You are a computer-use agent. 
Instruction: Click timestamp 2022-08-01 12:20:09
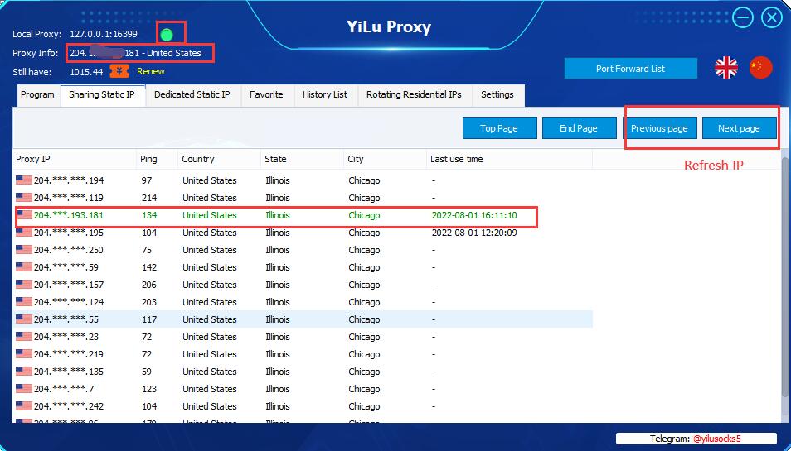coord(474,233)
